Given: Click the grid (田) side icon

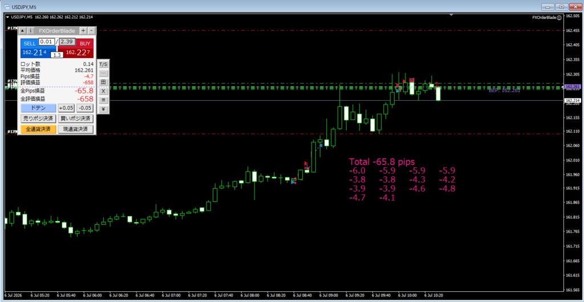Looking at the screenshot, I should 103,82.
